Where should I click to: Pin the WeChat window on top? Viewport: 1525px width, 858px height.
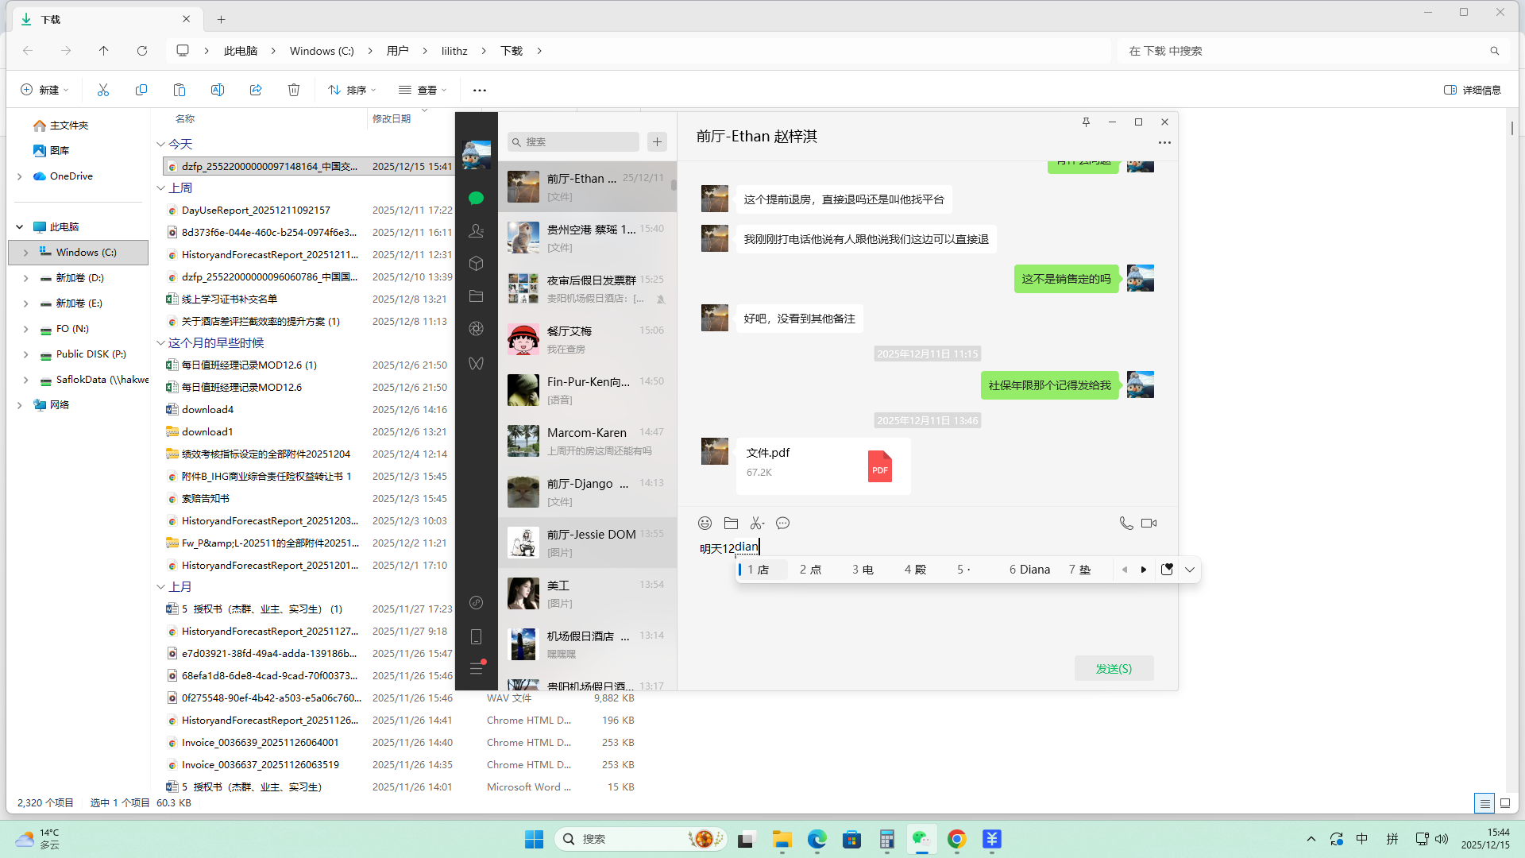1086,122
